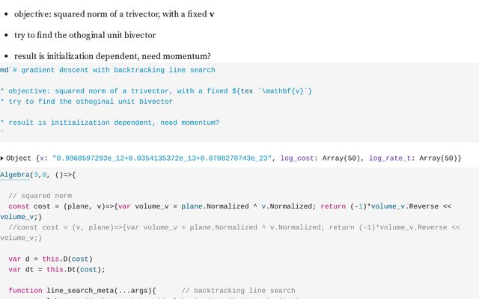This screenshot has height=299, width=479.
Task: Place cursor on 'var dt = this.Dt(cost);'
Action: pos(57,270)
